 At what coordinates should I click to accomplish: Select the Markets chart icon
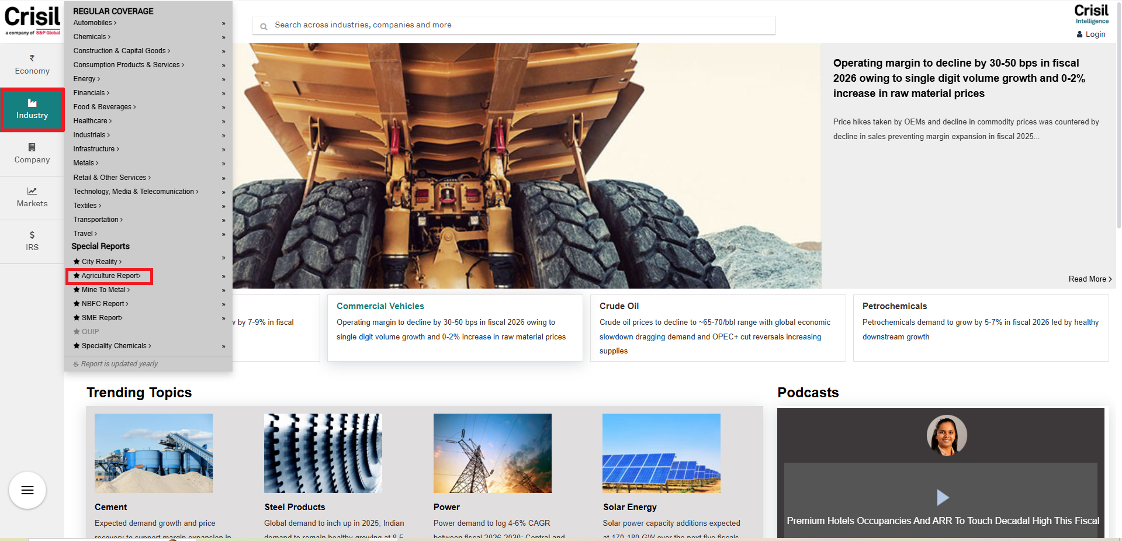tap(32, 191)
